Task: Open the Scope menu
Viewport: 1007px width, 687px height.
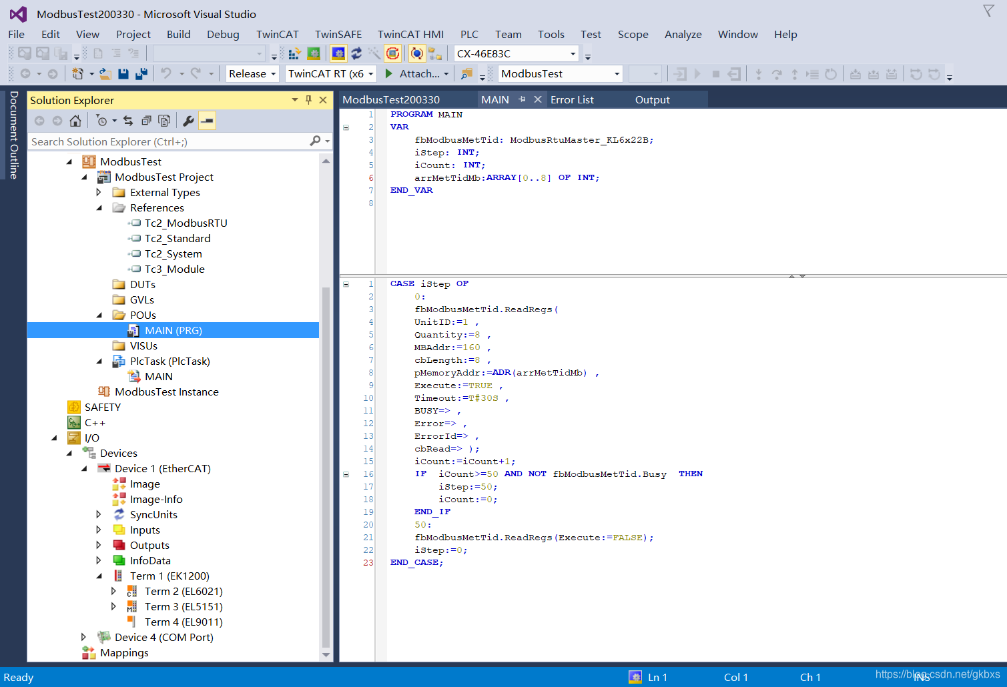Action: [633, 35]
